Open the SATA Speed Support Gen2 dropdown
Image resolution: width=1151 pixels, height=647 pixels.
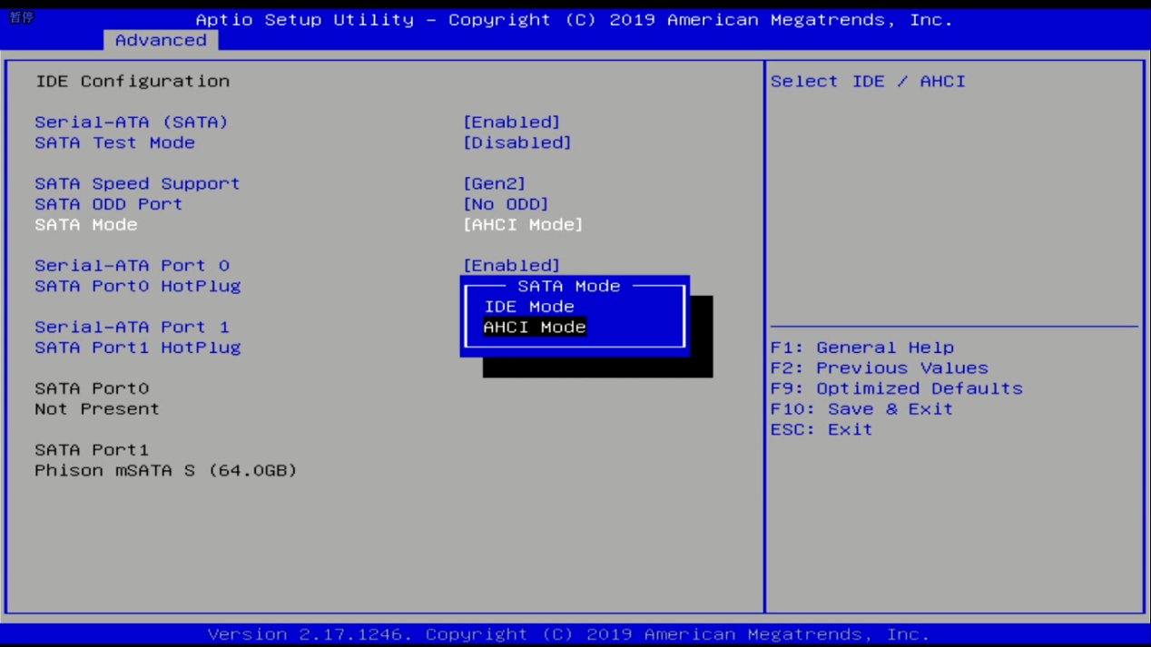(494, 184)
